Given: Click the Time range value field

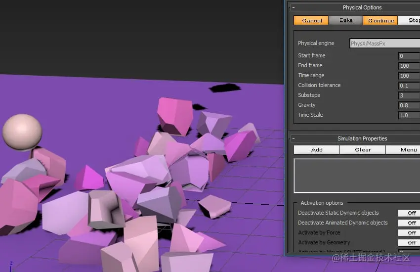Looking at the screenshot, I should [409, 76].
